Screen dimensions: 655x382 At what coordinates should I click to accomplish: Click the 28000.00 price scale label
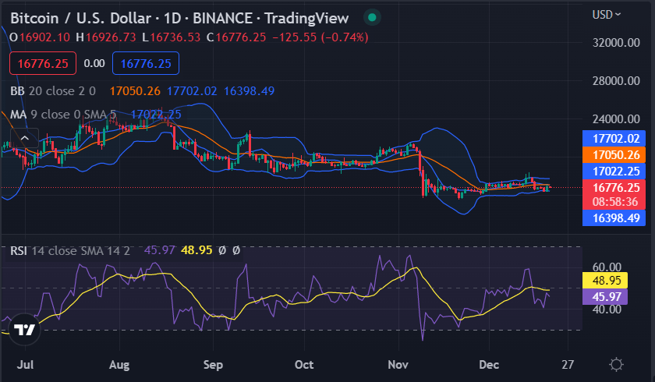616,80
